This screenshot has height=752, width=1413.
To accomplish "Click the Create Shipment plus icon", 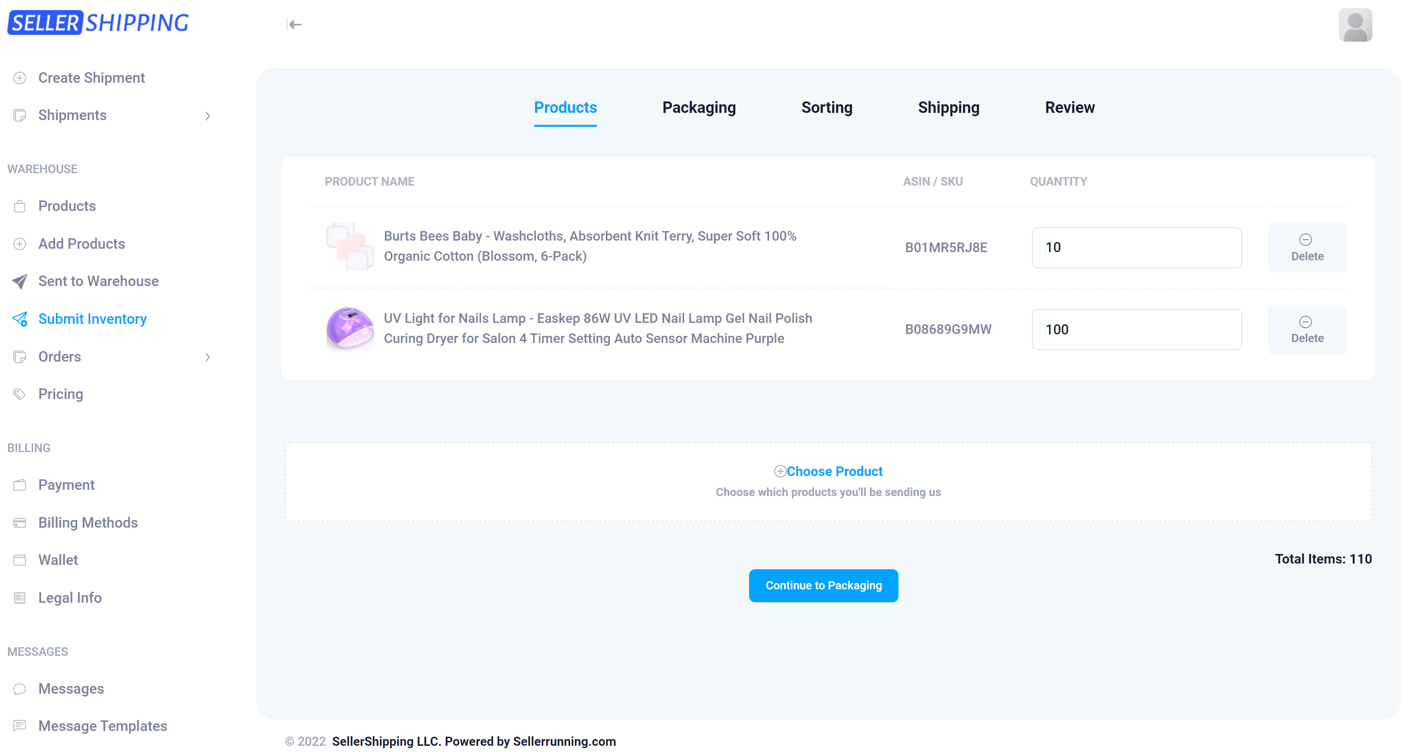I will 20,78.
